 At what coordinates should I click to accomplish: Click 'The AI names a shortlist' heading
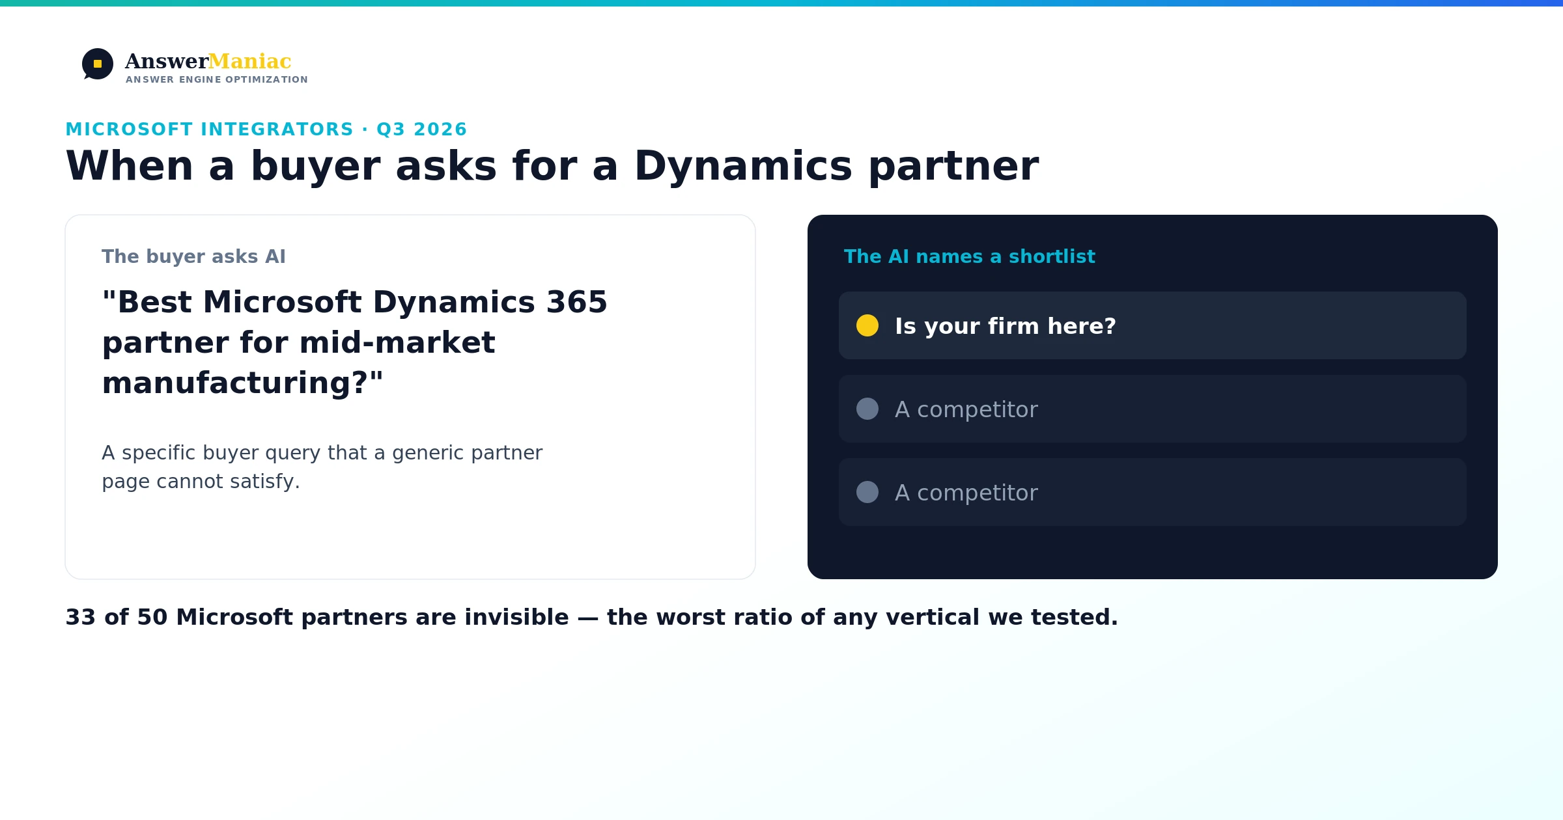970,256
